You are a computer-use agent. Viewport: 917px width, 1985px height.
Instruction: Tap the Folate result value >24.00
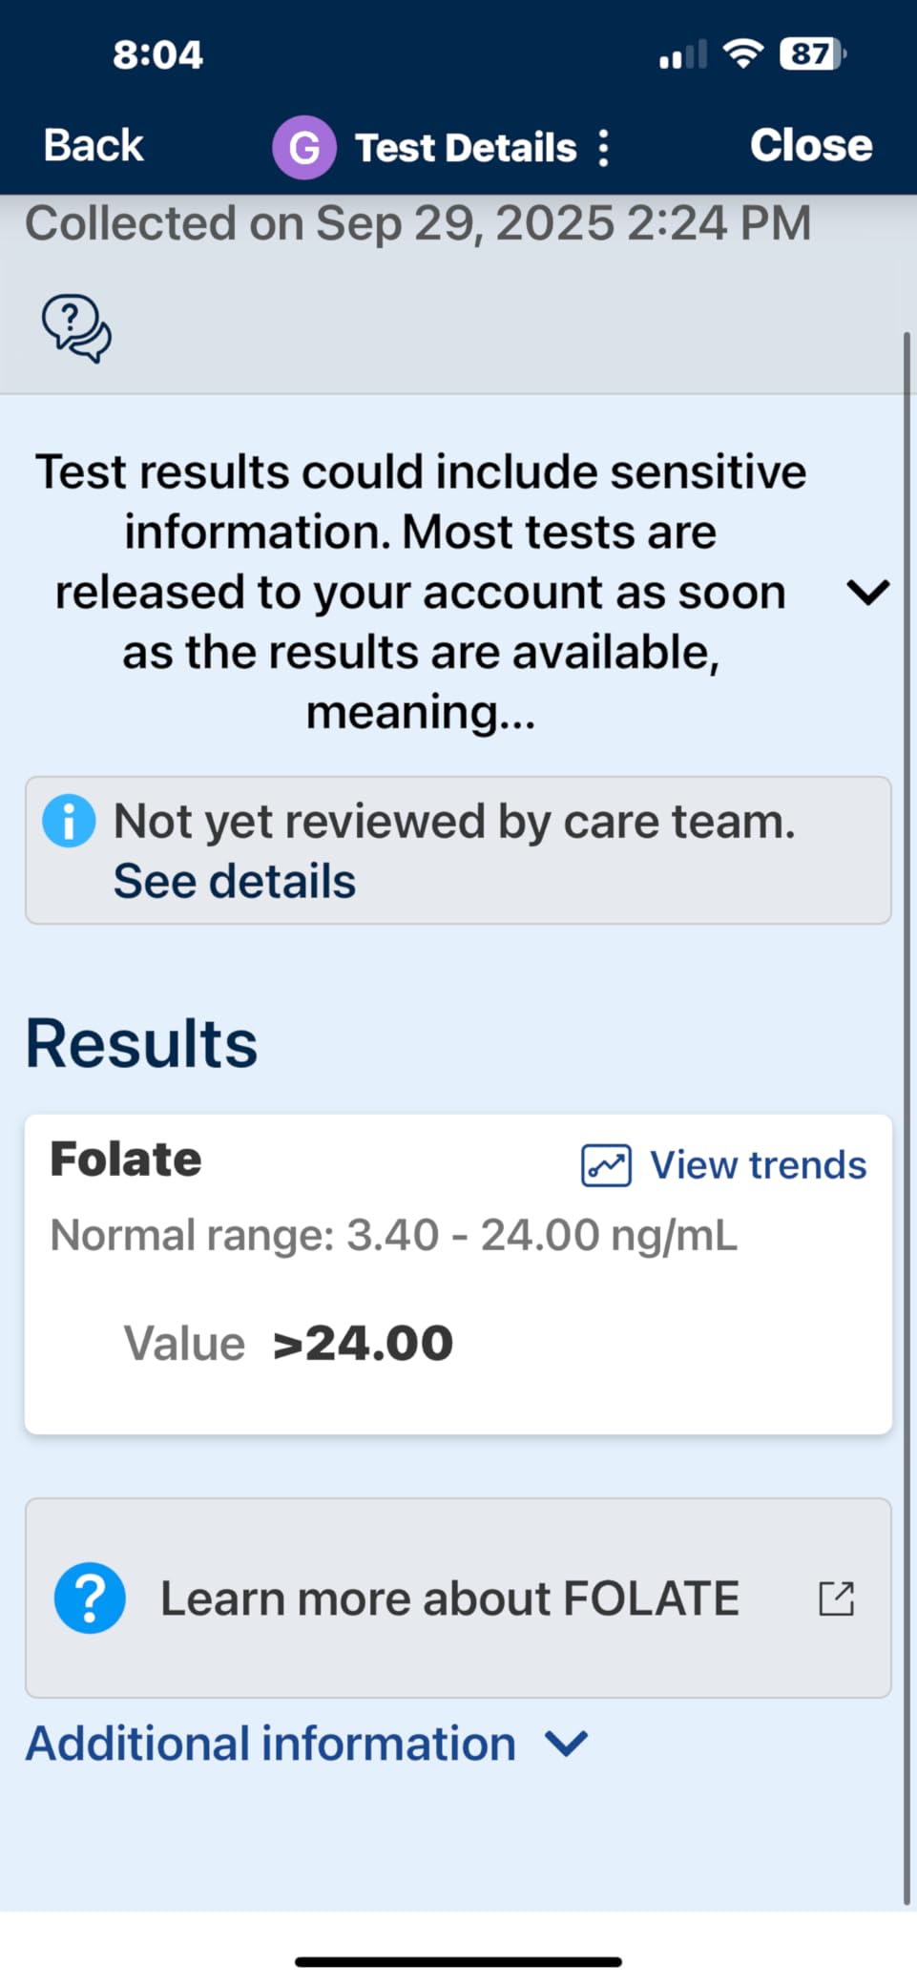pyautogui.click(x=363, y=1344)
